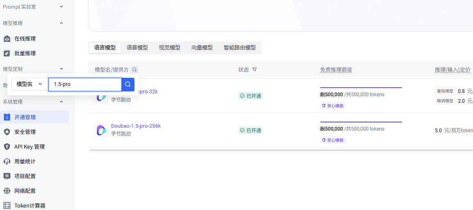Open 网络配置 globe icon
This screenshot has width=473, height=210.
click(7, 191)
